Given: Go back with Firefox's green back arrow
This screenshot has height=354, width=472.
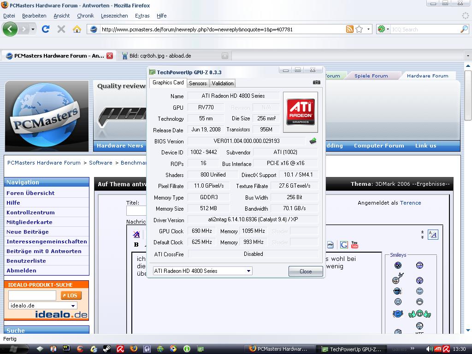Looking at the screenshot, I should point(10,29).
